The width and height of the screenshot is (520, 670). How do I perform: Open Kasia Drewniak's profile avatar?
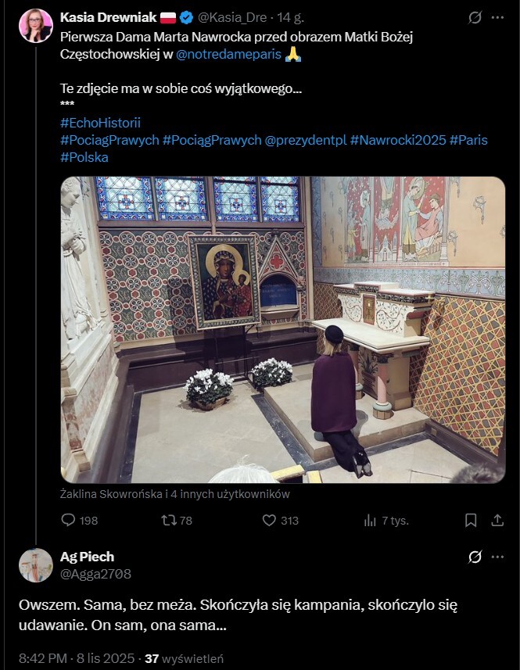(36, 25)
